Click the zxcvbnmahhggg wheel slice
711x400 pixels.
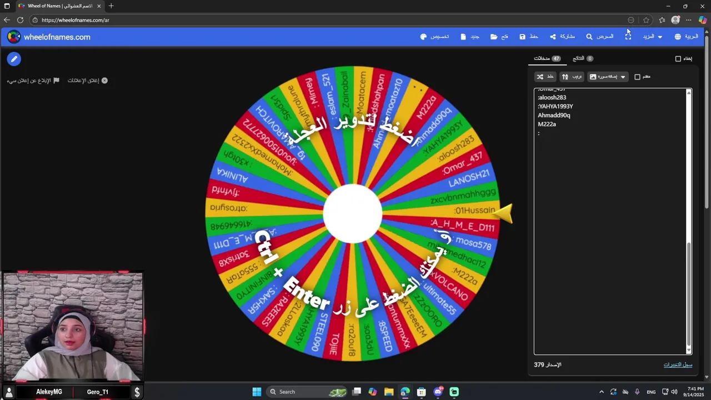462,196
